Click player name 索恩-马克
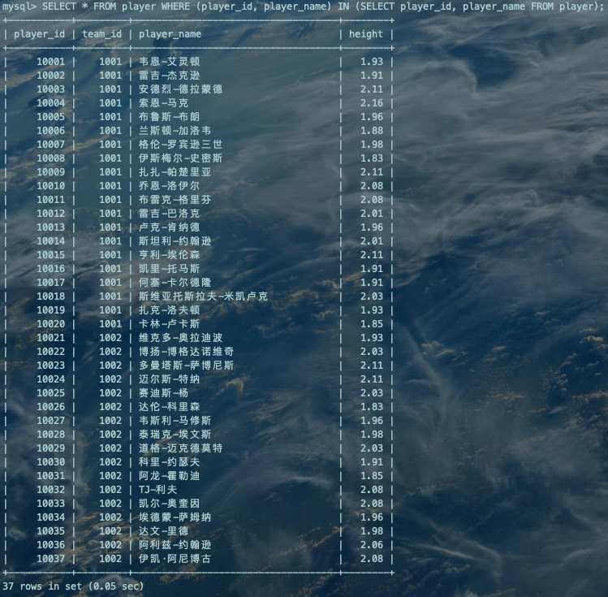 pos(164,103)
